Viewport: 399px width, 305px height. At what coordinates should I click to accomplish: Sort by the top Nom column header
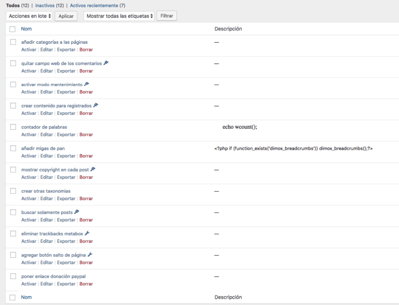[26, 29]
